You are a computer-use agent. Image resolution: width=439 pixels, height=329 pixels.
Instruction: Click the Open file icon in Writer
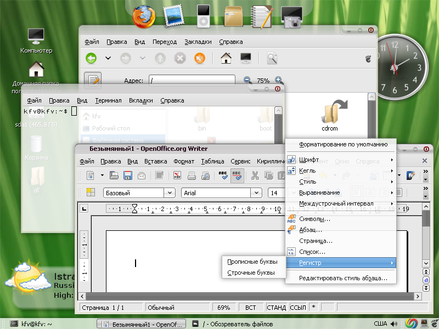pyautogui.click(x=114, y=175)
